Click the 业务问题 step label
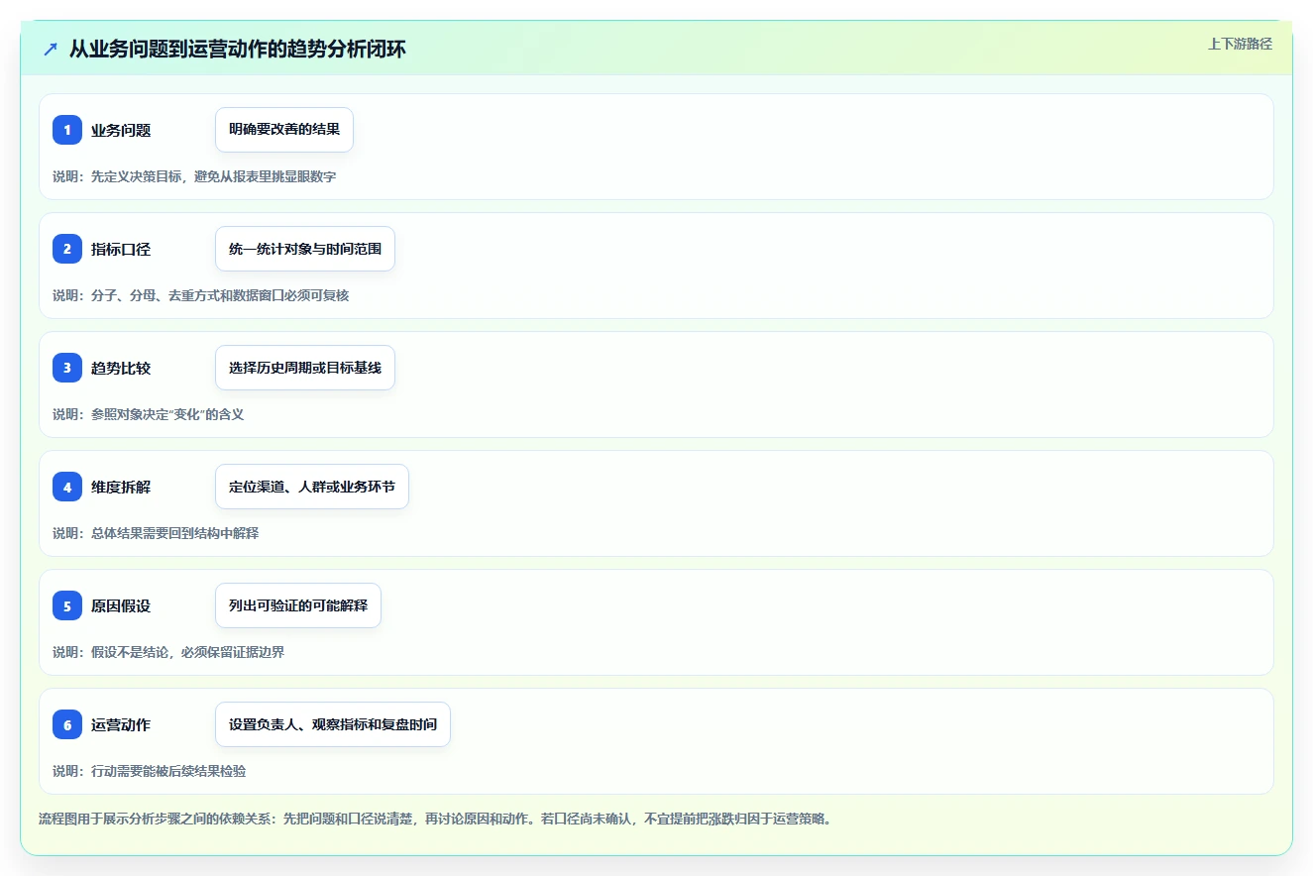The width and height of the screenshot is (1313, 876). [x=121, y=130]
